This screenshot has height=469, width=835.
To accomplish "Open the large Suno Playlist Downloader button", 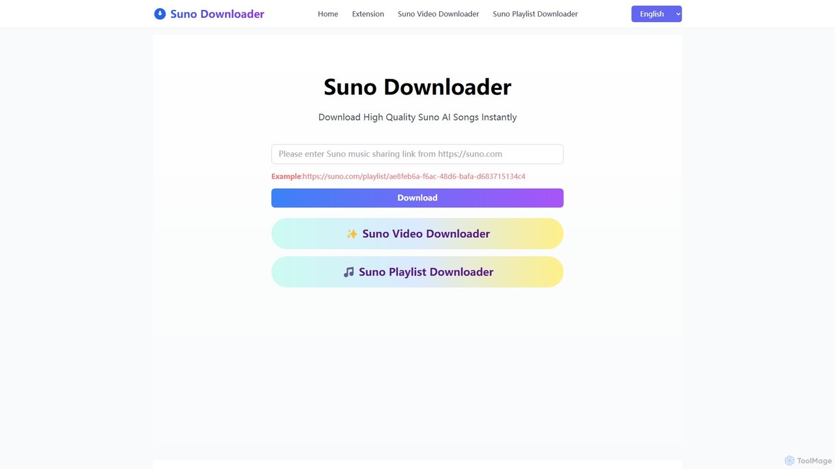I will click(417, 272).
